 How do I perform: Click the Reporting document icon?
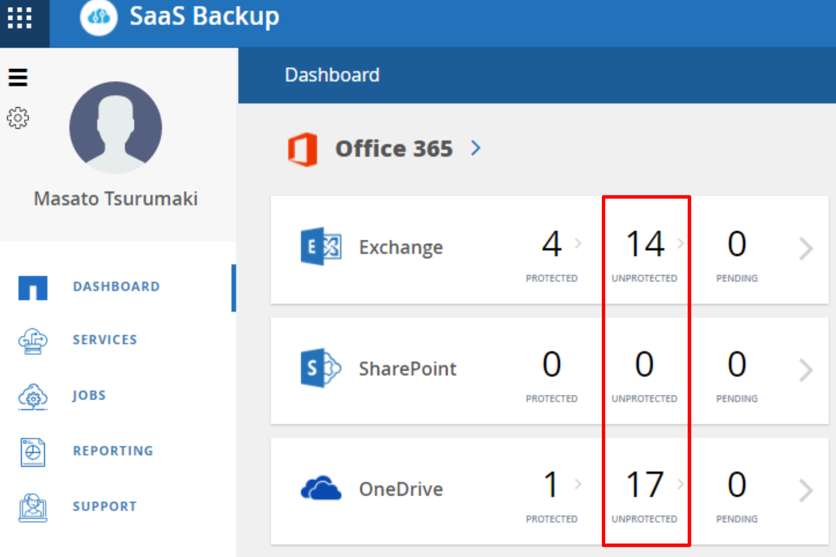(x=33, y=452)
